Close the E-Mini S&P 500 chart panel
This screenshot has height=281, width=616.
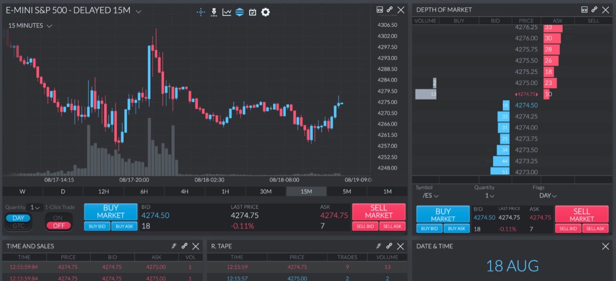(401, 10)
